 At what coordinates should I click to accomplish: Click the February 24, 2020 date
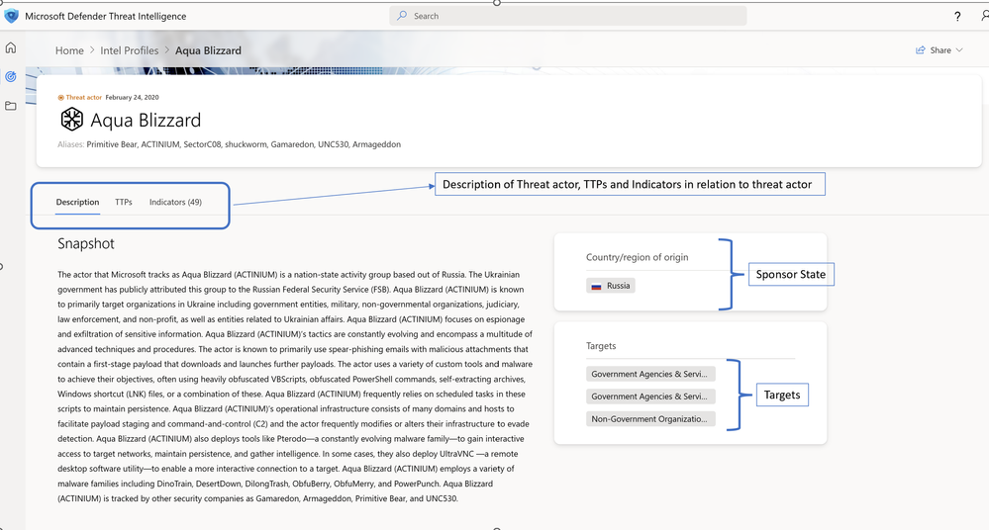132,98
